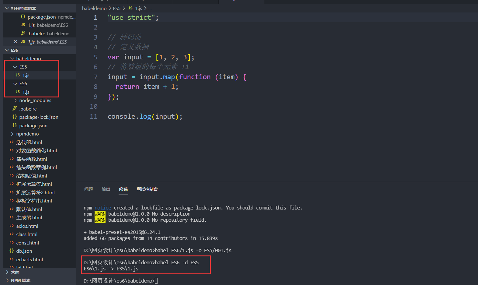Click HTML icon of const.html
The height and width of the screenshot is (285, 478).
(x=12, y=242)
